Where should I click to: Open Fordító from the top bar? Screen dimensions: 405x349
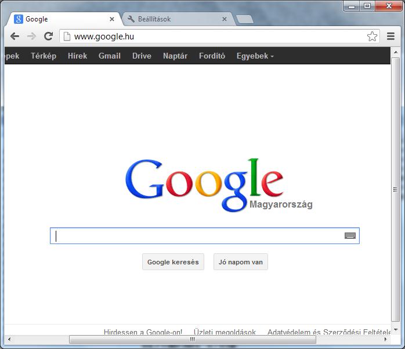212,56
